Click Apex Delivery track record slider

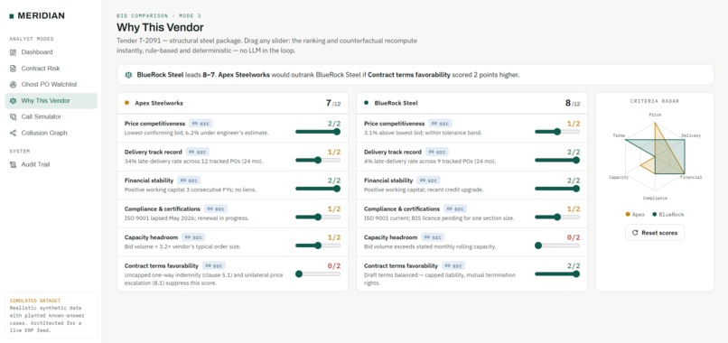318,160
